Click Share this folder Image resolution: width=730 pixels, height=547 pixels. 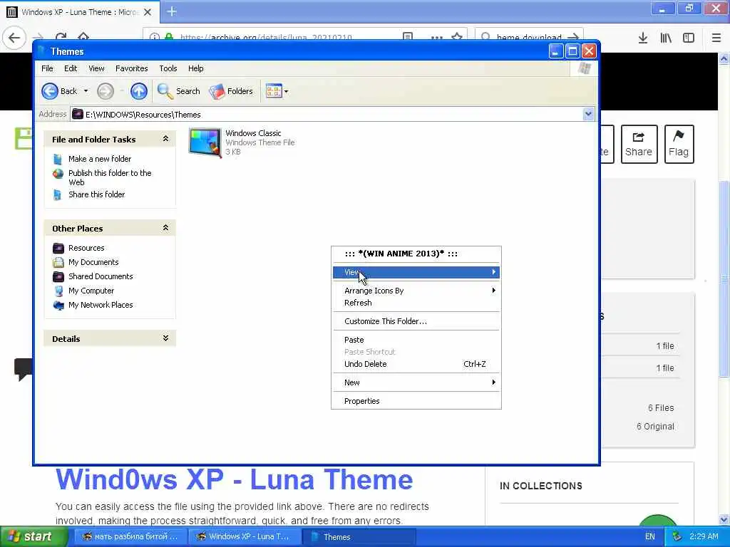click(96, 194)
